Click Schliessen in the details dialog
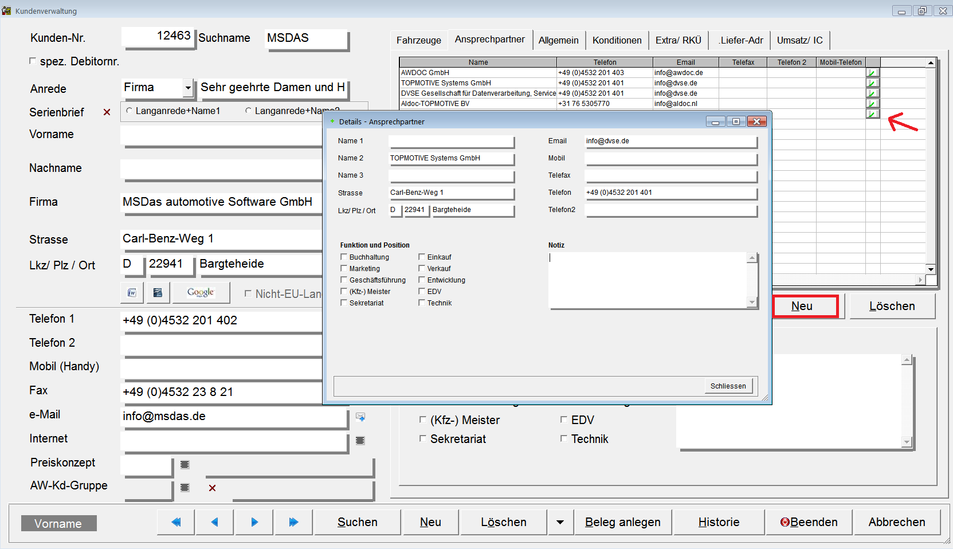The height and width of the screenshot is (549, 953). [x=728, y=386]
